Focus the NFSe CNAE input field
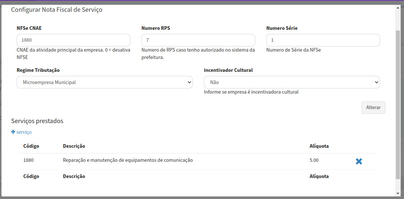 pyautogui.click(x=73, y=40)
